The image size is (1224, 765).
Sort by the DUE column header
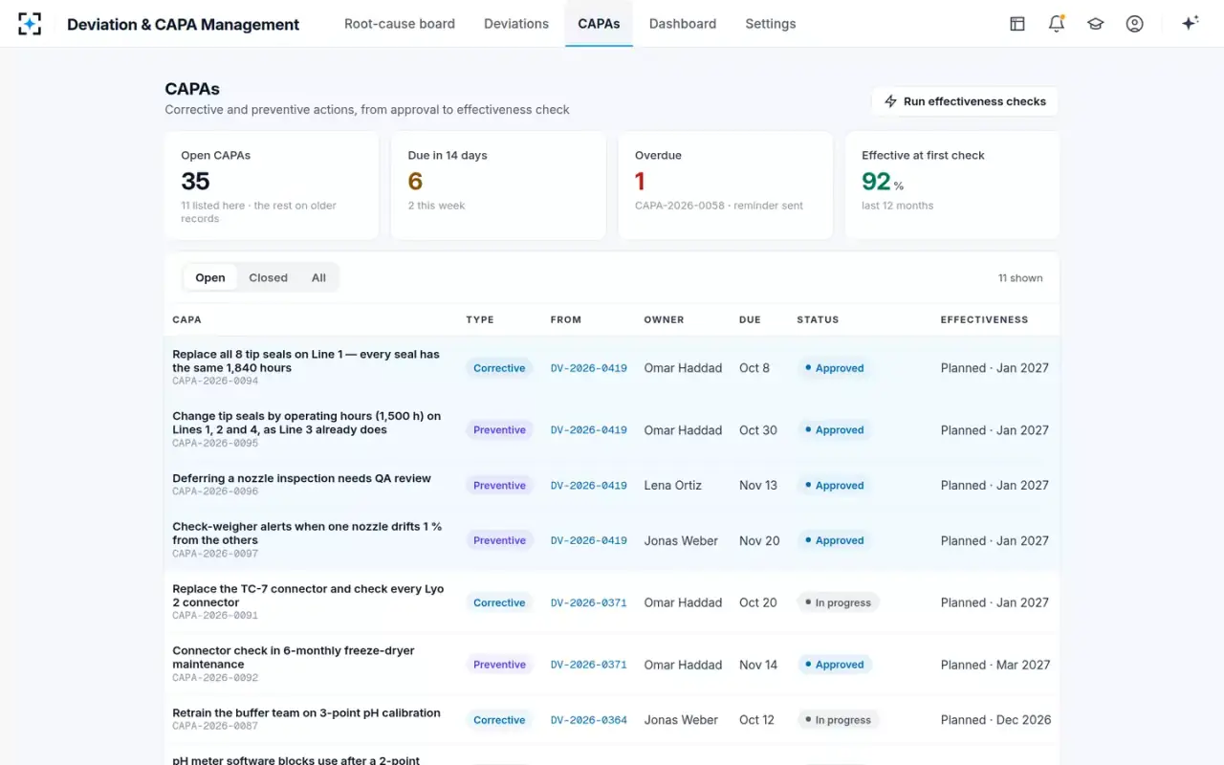[x=750, y=319]
